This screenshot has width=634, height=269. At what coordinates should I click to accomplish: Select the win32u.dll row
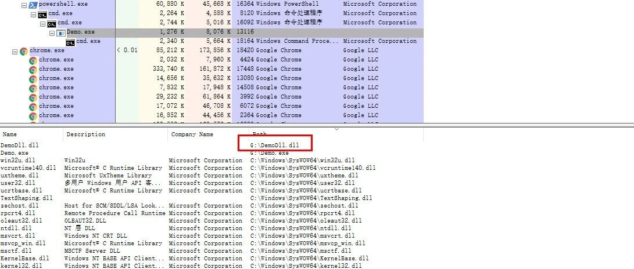tap(212, 161)
